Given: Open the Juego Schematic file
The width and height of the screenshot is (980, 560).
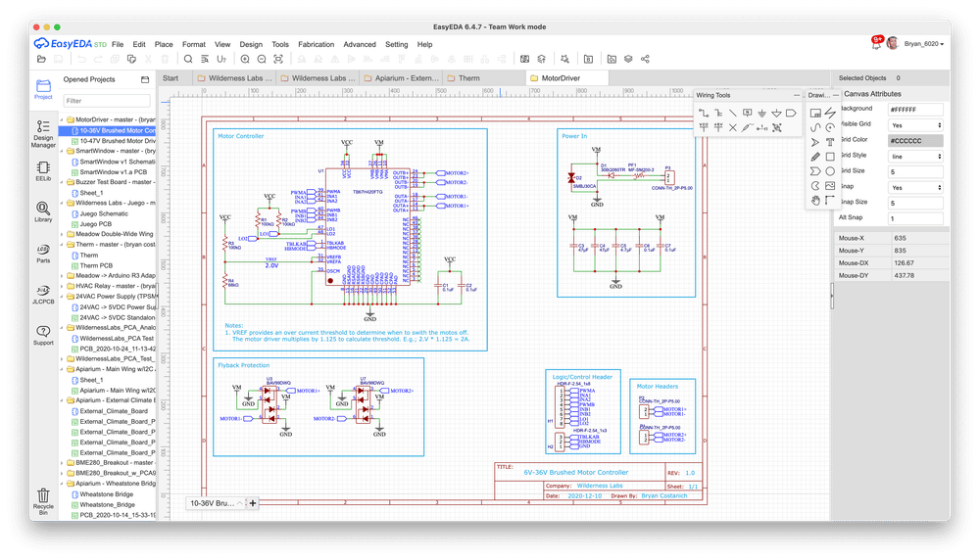Looking at the screenshot, I should tap(104, 213).
